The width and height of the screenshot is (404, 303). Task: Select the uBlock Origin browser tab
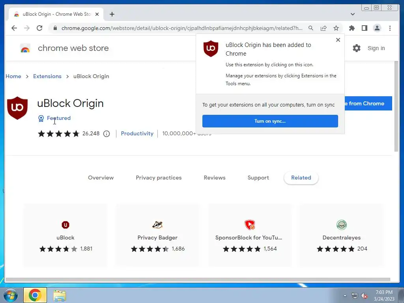tap(56, 14)
